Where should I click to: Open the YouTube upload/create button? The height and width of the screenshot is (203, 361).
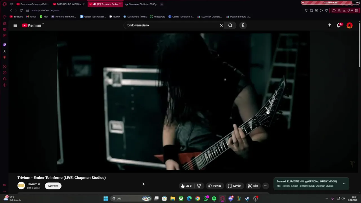click(329, 25)
